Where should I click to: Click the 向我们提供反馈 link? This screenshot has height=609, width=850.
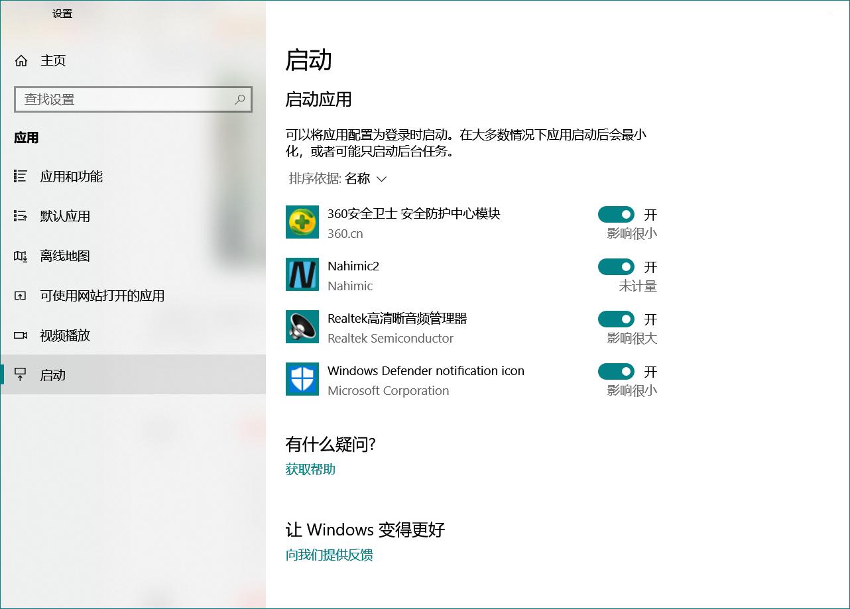330,555
